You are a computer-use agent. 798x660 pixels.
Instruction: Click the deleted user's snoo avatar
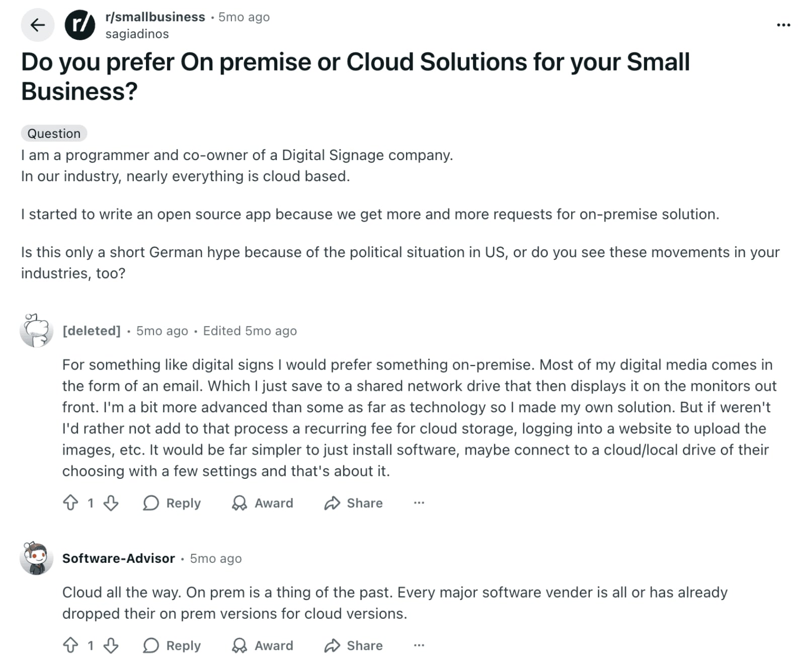35,331
